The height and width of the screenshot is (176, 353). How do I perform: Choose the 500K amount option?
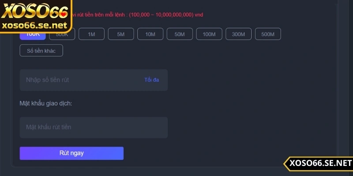pyautogui.click(x=62, y=34)
